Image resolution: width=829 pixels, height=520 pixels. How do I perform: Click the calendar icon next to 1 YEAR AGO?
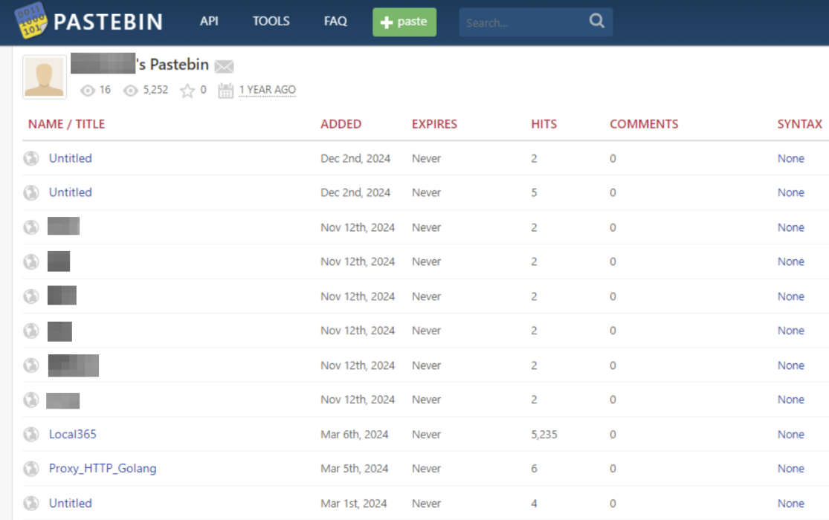click(225, 89)
